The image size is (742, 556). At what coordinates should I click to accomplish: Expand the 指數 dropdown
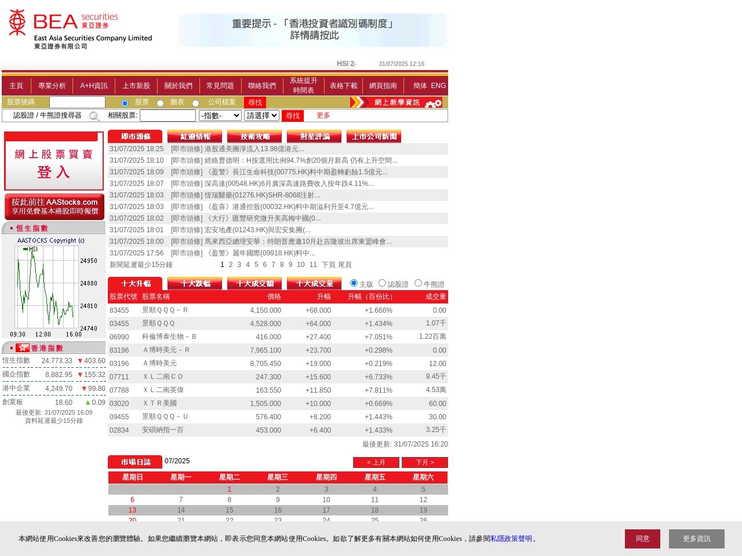pyautogui.click(x=220, y=116)
